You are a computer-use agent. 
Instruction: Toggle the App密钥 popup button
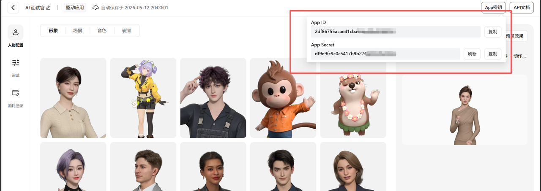tap(493, 8)
